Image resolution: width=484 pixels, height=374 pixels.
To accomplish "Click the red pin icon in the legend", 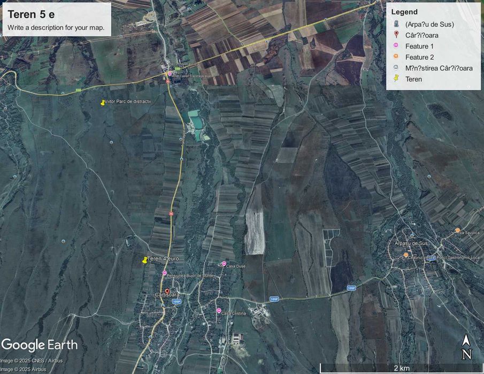I will (x=396, y=35).
